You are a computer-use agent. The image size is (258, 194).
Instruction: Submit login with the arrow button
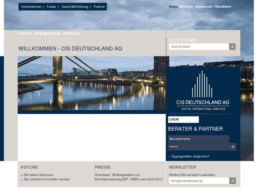233,147
